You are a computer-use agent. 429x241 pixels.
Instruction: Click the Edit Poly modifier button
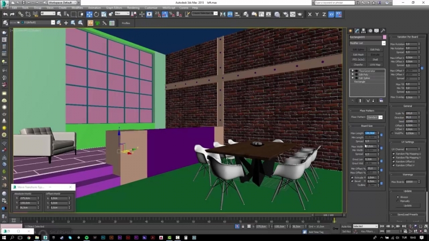pyautogui.click(x=375, y=49)
